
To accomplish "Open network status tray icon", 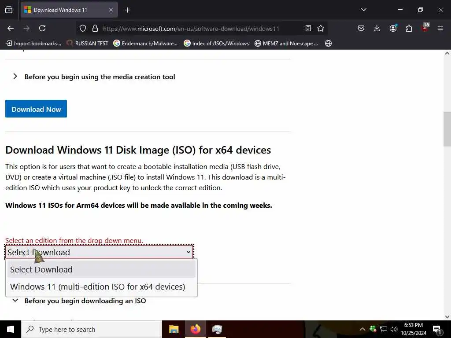I will (x=384, y=329).
